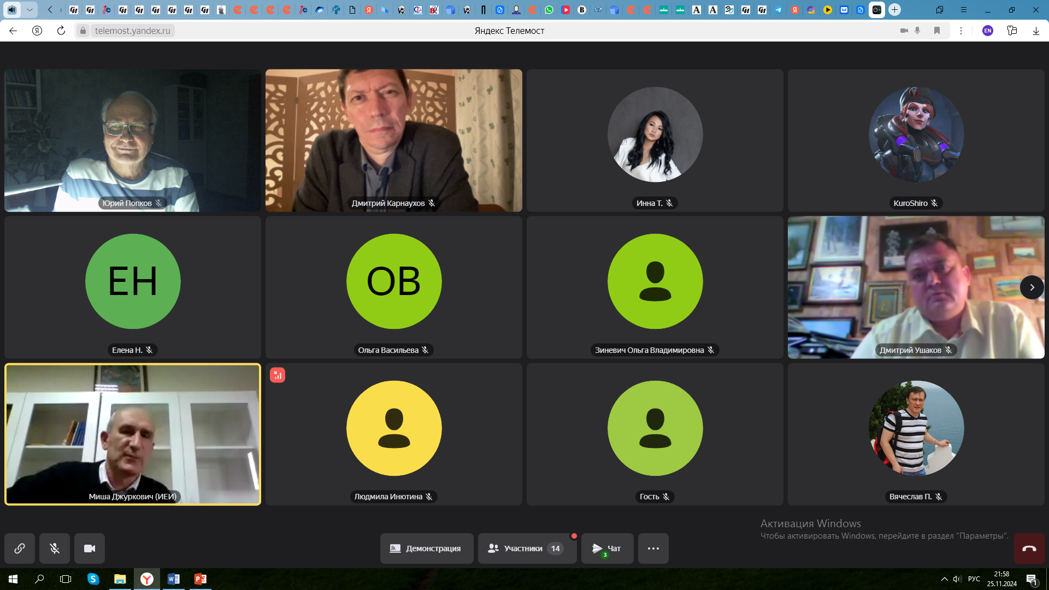Bookmark this page from the address bar
1049x590 pixels.
pos(937,31)
